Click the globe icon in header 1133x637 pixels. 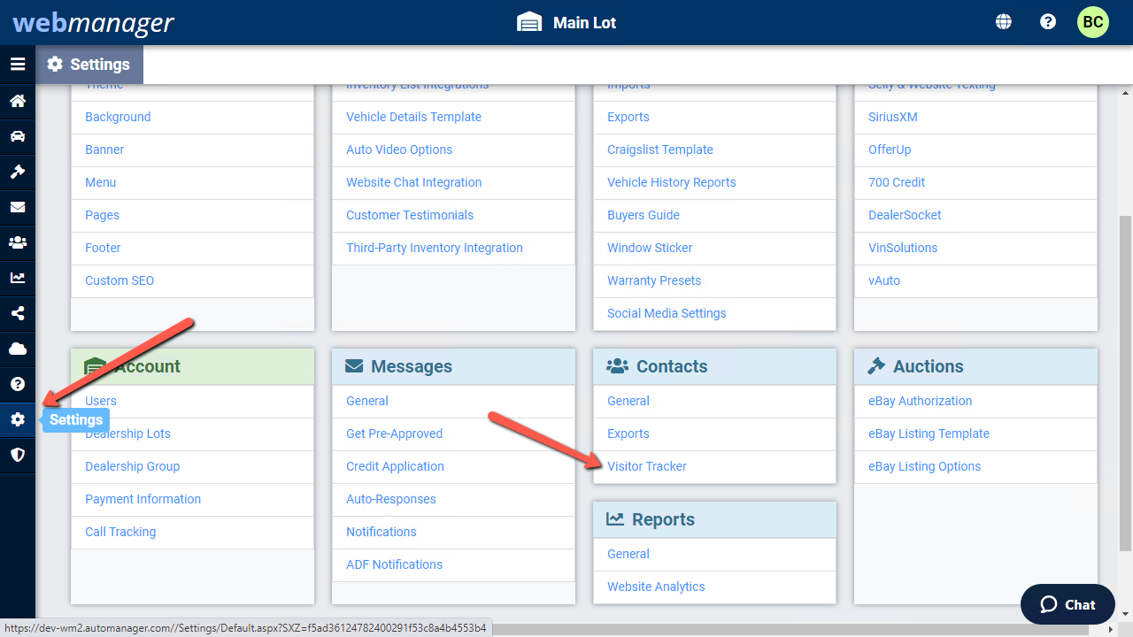tap(1004, 22)
